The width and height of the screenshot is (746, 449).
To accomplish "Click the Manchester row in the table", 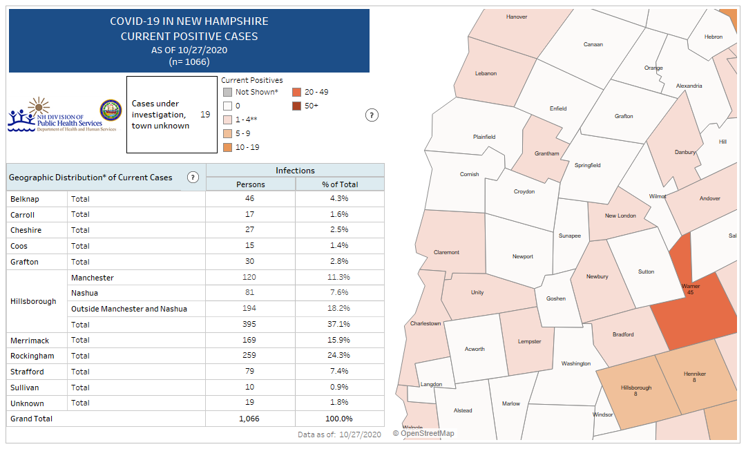I will [x=93, y=278].
